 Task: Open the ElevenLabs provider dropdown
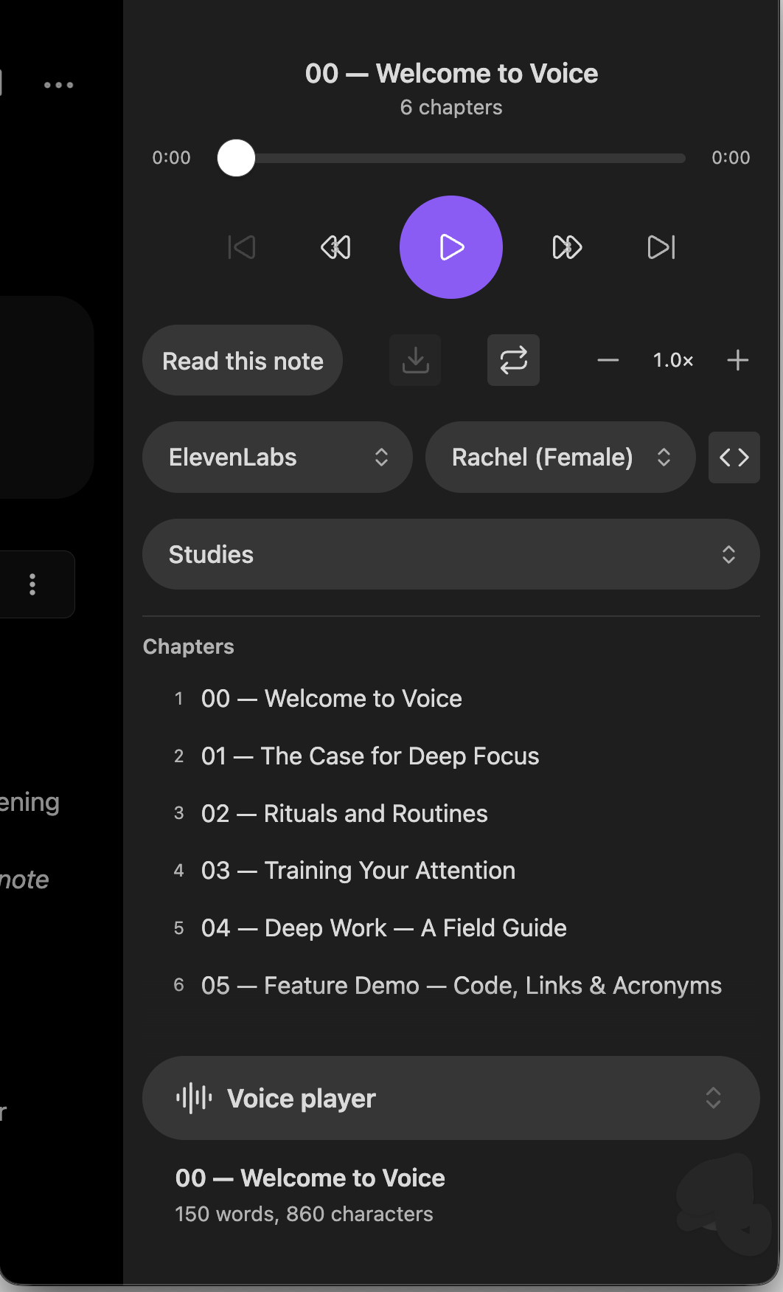click(277, 457)
